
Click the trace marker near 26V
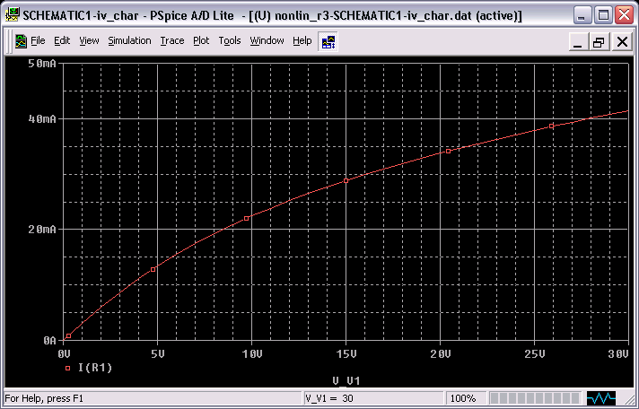pos(551,126)
